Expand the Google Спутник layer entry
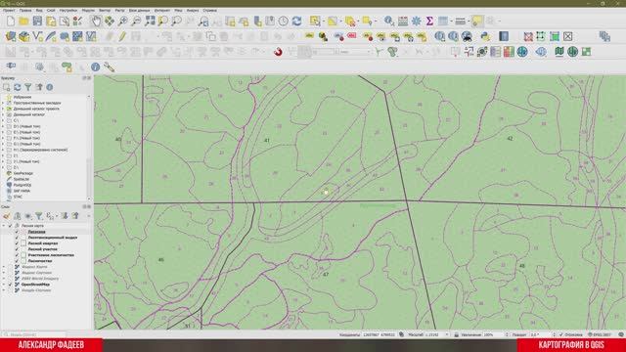 (4, 290)
